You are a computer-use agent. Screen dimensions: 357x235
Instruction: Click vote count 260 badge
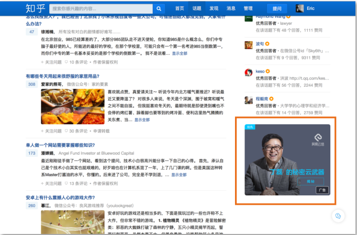31,205
